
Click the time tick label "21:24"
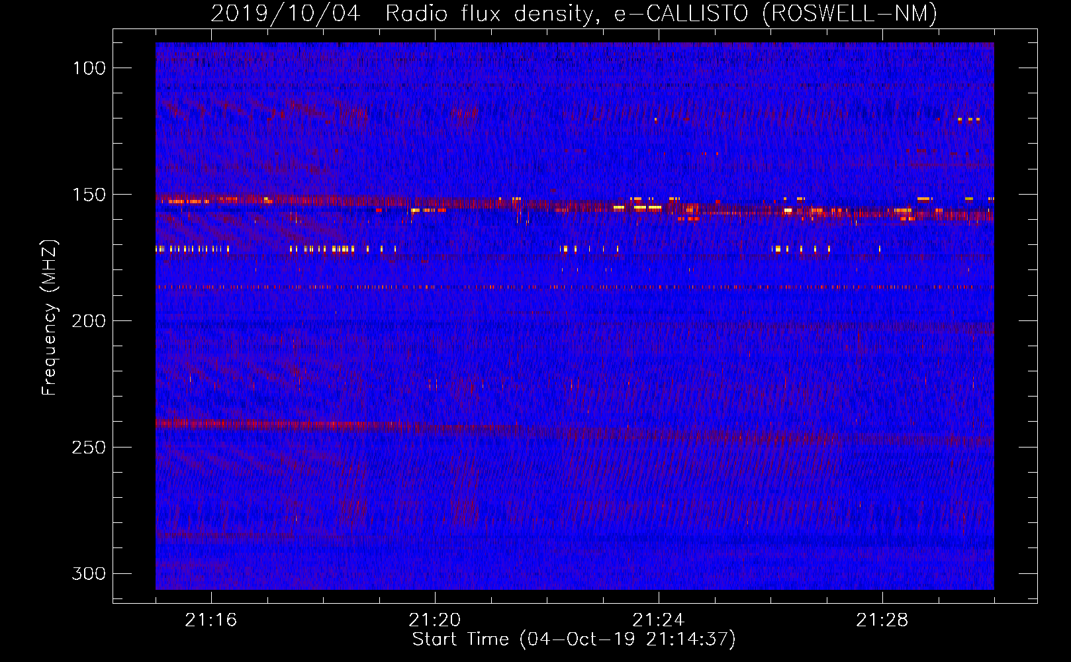tap(659, 620)
